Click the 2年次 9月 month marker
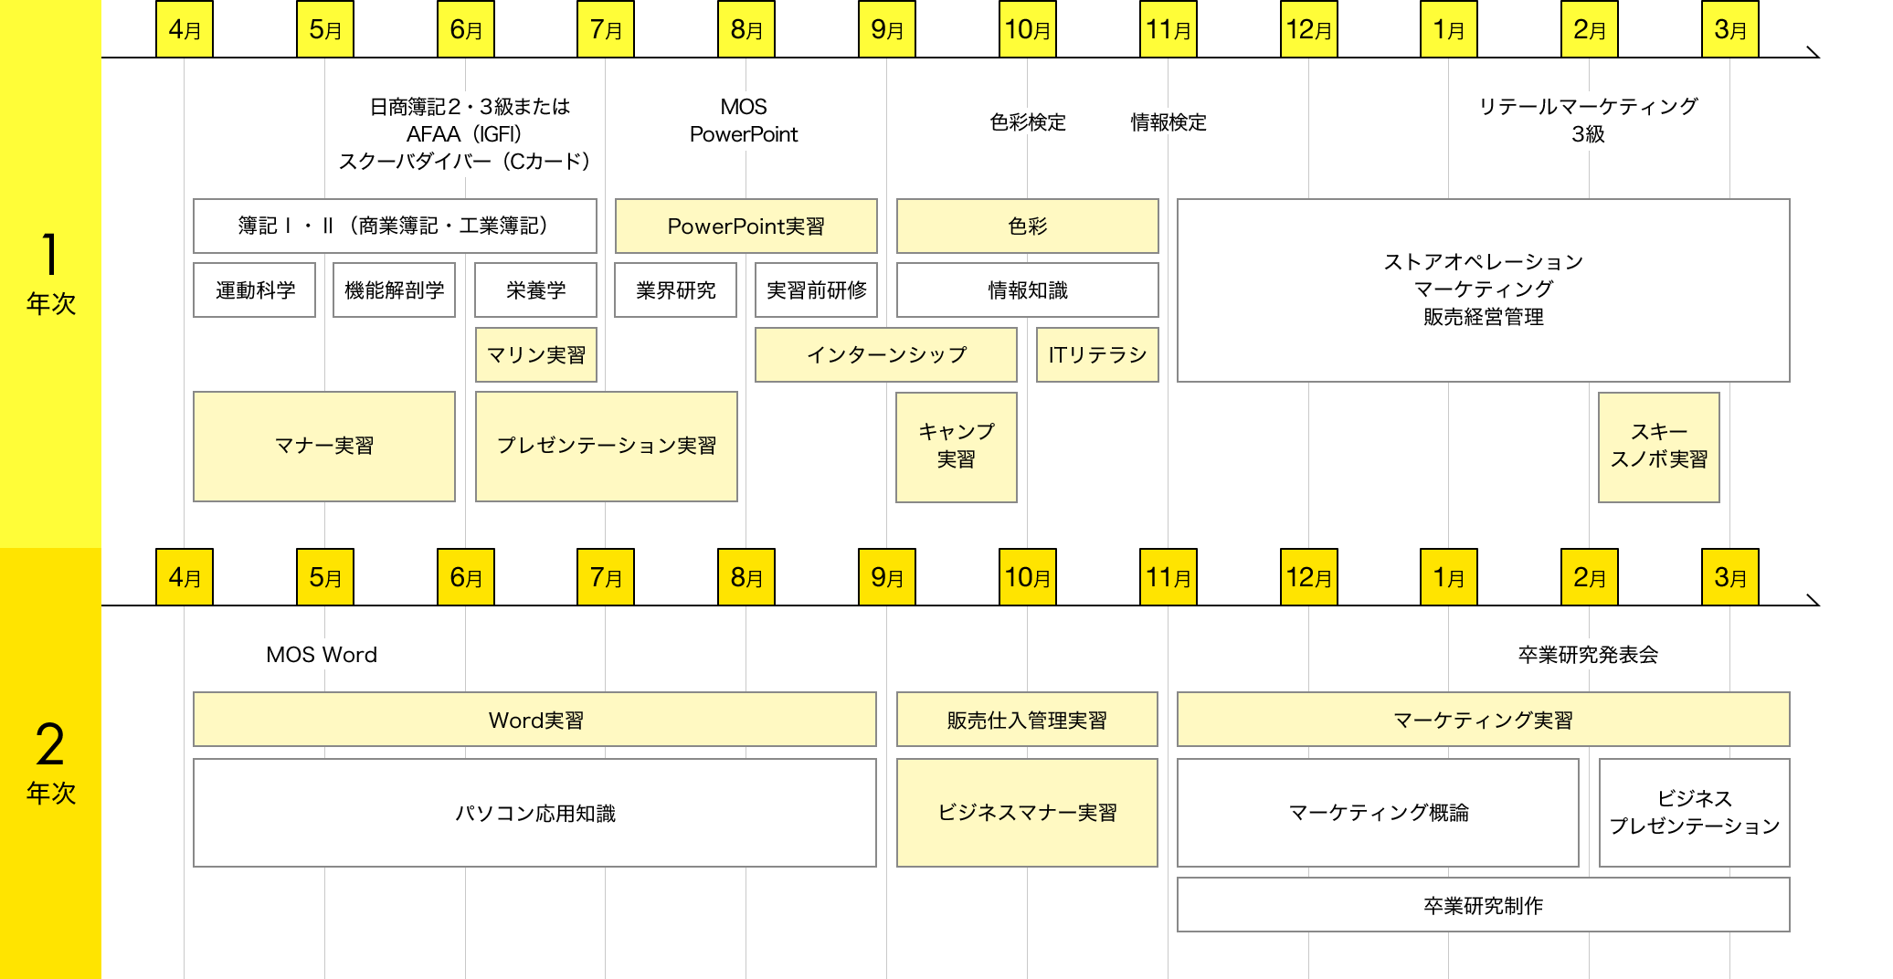The image size is (1893, 979). (887, 577)
